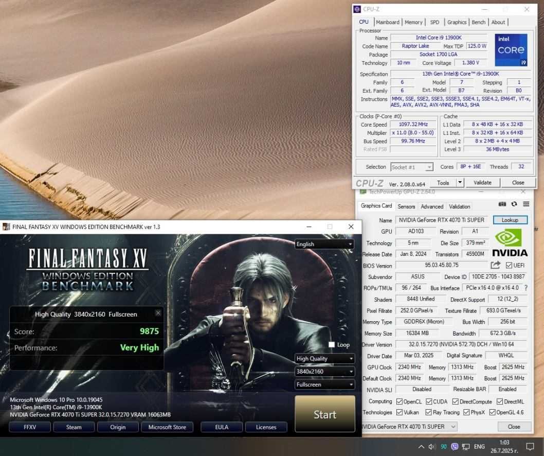Click the Validate button in CPU-Z

point(482,182)
